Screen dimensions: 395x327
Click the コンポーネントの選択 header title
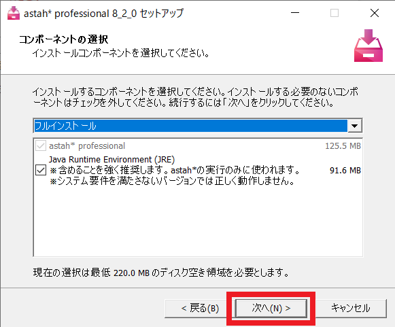click(x=64, y=39)
